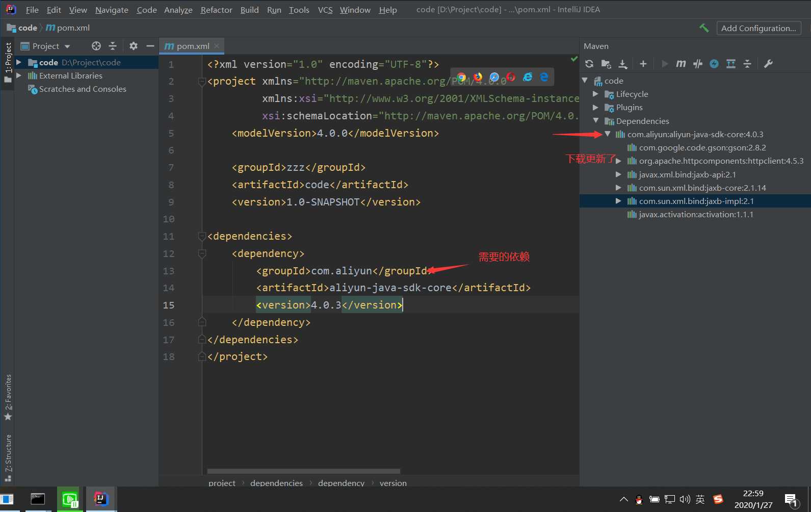Click the Build project hammer icon
Image resolution: width=811 pixels, height=512 pixels.
[x=704, y=28]
